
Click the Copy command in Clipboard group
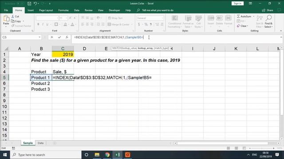(x=16, y=21)
